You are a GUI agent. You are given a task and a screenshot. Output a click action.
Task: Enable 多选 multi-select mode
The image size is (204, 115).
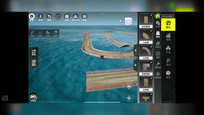click(x=34, y=53)
